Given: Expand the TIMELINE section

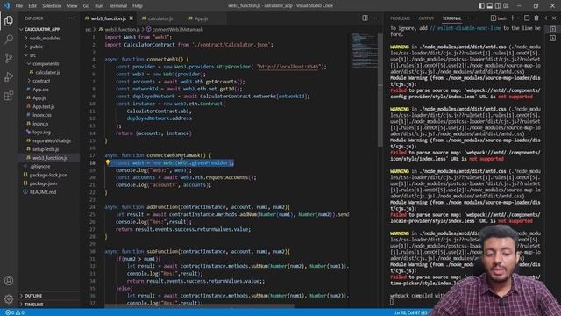Looking at the screenshot, I should click(33, 305).
